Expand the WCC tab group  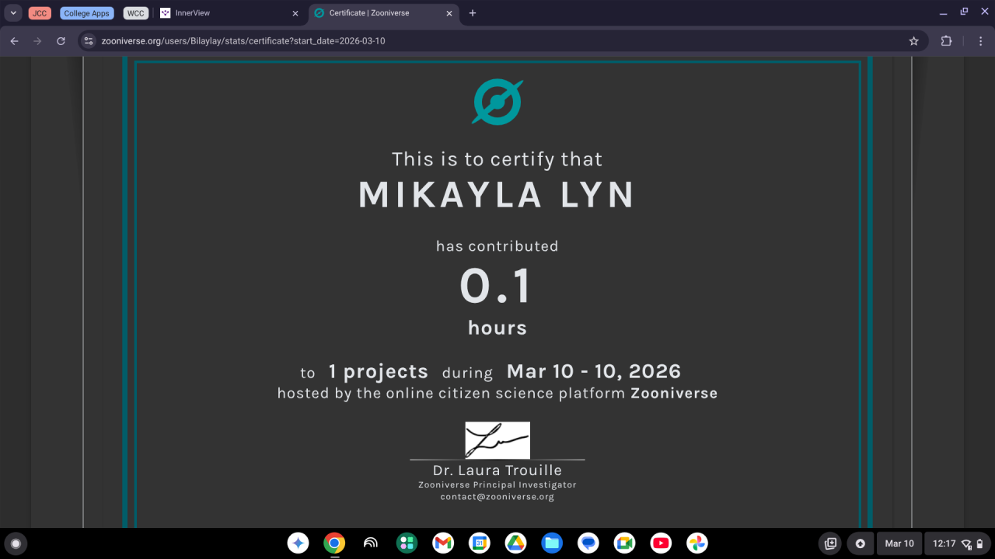[x=136, y=13]
